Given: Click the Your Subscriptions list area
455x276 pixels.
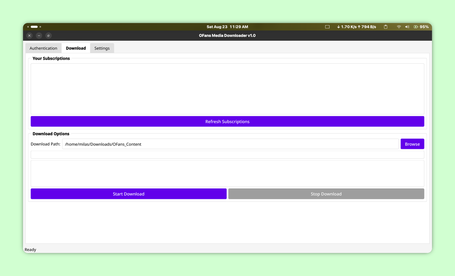Looking at the screenshot, I should (227, 89).
